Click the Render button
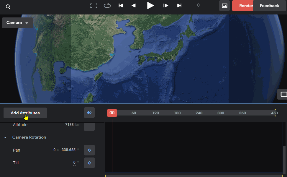 tap(243, 6)
